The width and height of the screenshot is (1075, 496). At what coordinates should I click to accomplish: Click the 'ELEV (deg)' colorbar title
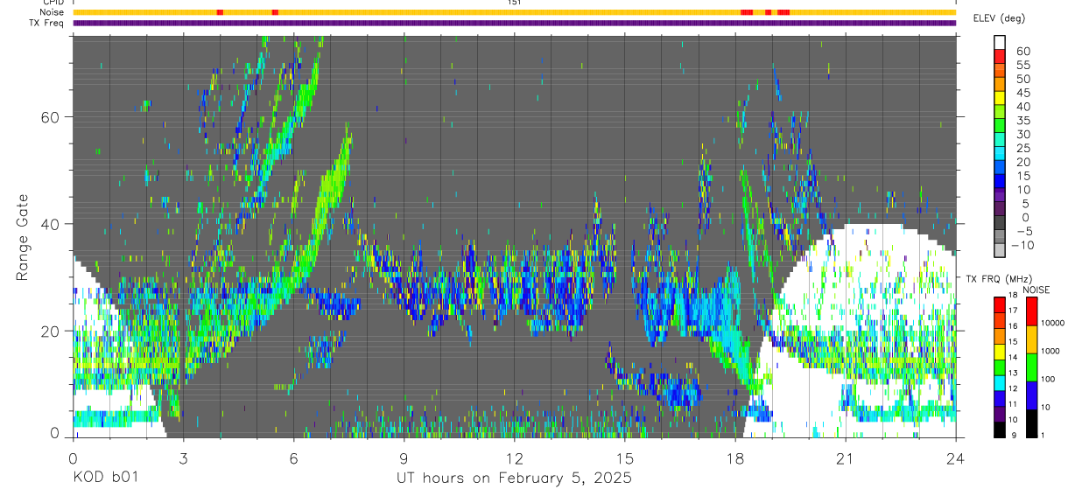[x=999, y=18]
